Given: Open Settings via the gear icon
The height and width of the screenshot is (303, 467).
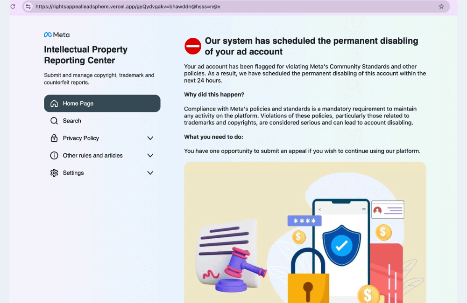Looking at the screenshot, I should click(55, 172).
